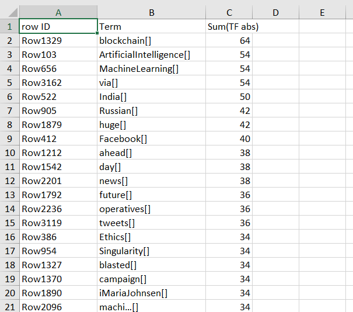The image size is (353, 312).
Task: Select cell Row1212
Action: coord(58,153)
